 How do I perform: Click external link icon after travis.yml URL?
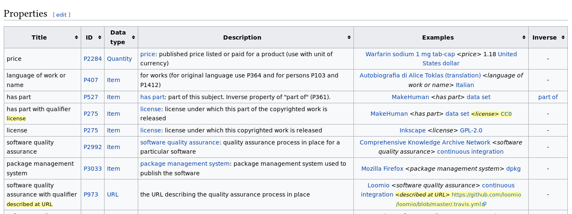point(484,204)
